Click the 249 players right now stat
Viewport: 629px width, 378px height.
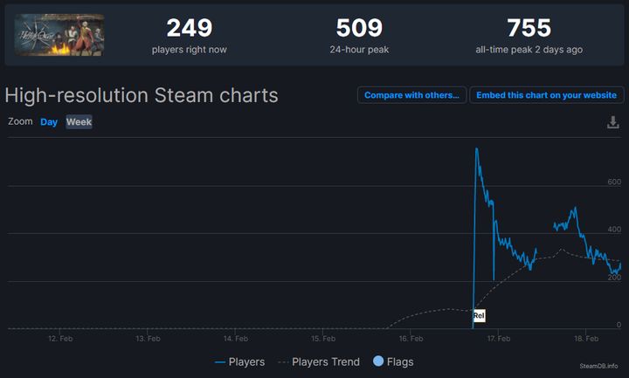pos(189,28)
